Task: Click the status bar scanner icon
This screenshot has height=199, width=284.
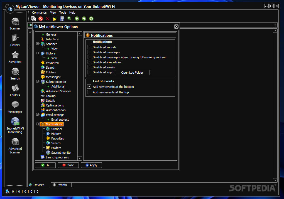Action: [x=8, y=191]
